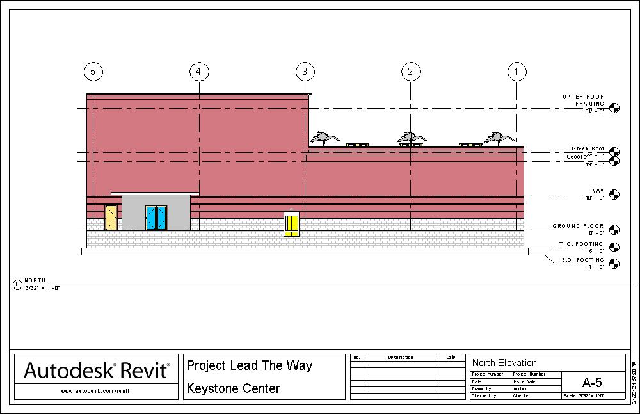Click the title block Scale value
The width and height of the screenshot is (640, 414).
coord(590,396)
